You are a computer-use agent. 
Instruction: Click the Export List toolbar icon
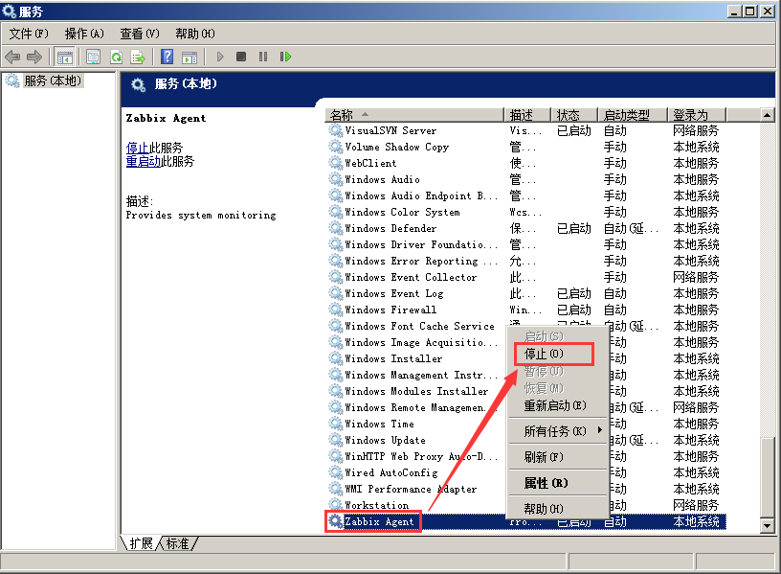(138, 57)
